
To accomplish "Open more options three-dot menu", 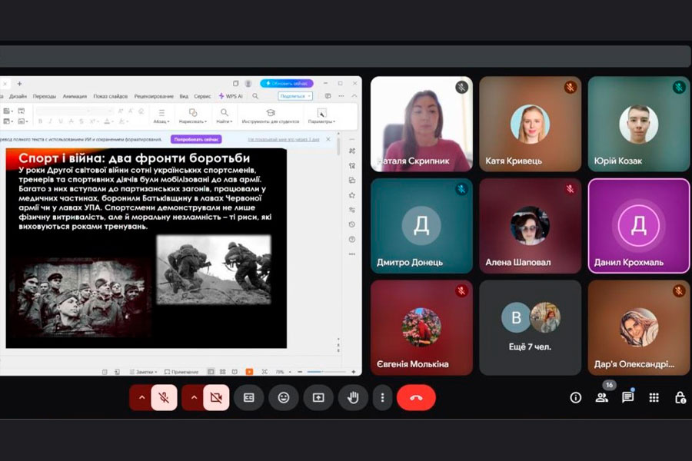I will pos(382,397).
